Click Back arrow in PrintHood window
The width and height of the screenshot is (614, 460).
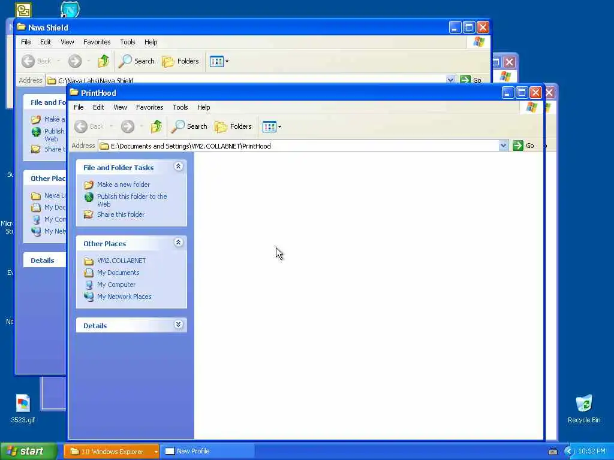(82, 126)
